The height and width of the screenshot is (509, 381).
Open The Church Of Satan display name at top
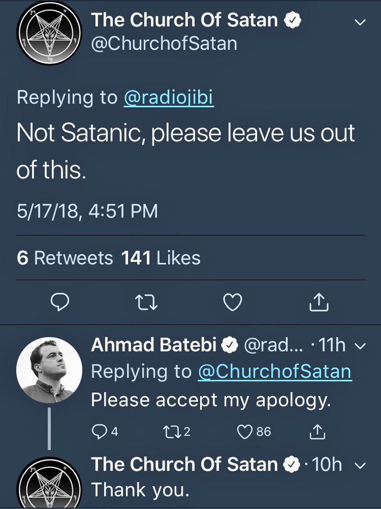point(185,20)
